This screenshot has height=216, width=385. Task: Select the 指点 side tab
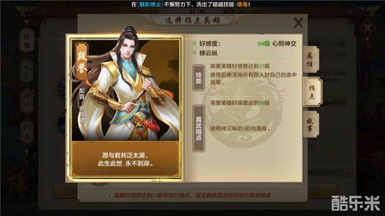tap(312, 92)
